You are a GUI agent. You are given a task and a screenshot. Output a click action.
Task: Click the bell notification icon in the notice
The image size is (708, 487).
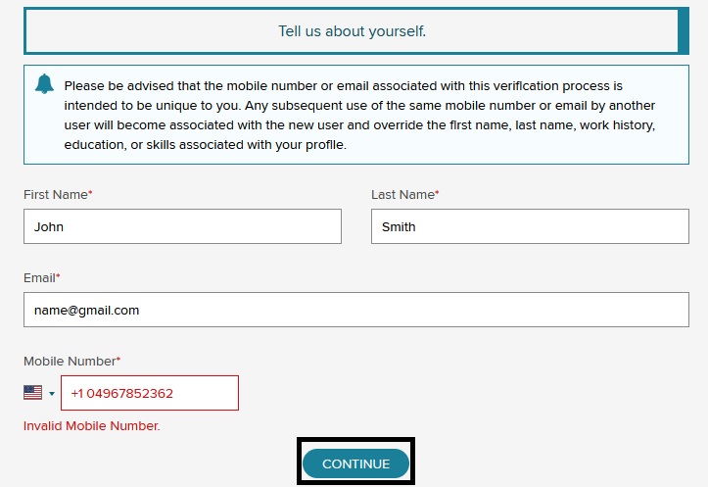[x=44, y=84]
